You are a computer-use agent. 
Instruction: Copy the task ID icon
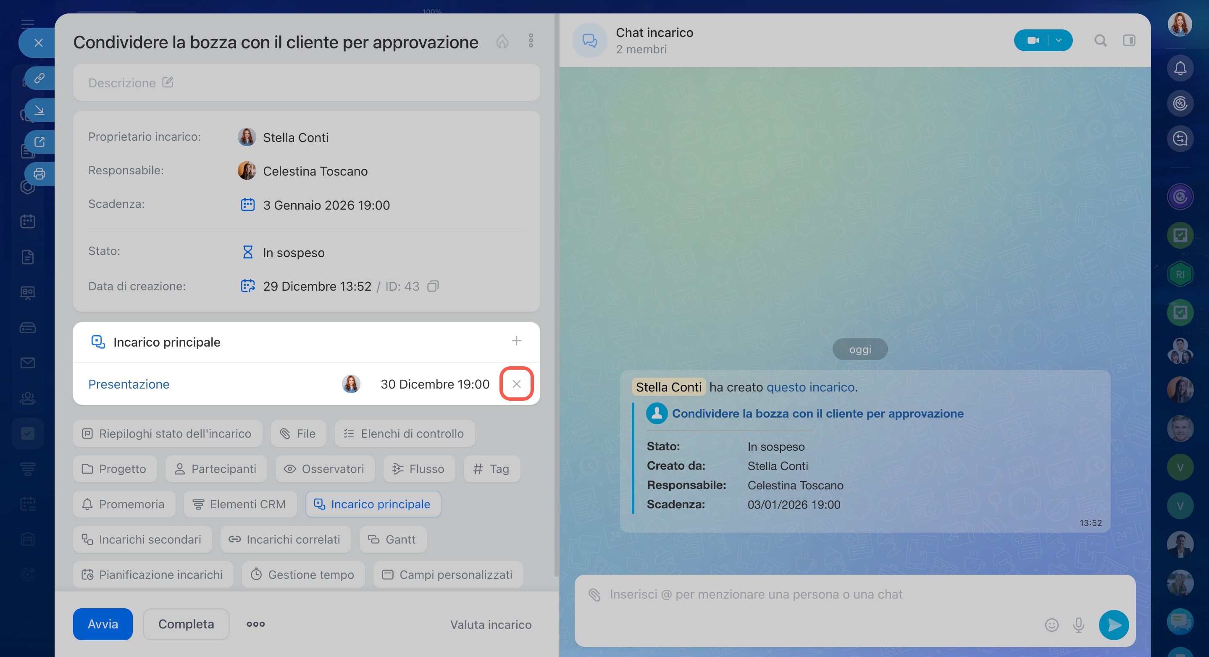click(433, 286)
